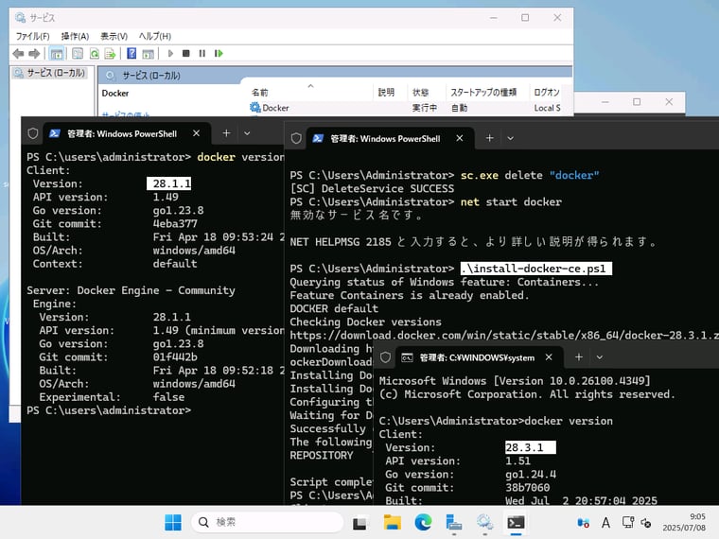Click highlighted version 28.3.1 in command prompt
The height and width of the screenshot is (539, 719).
tap(531, 447)
